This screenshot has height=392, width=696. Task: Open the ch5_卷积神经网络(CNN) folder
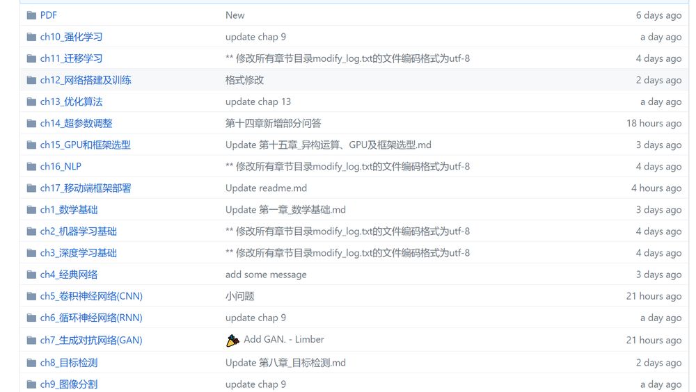point(91,296)
